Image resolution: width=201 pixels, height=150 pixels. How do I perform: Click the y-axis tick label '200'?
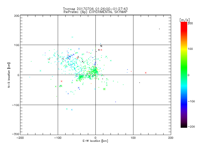pos(17,16)
